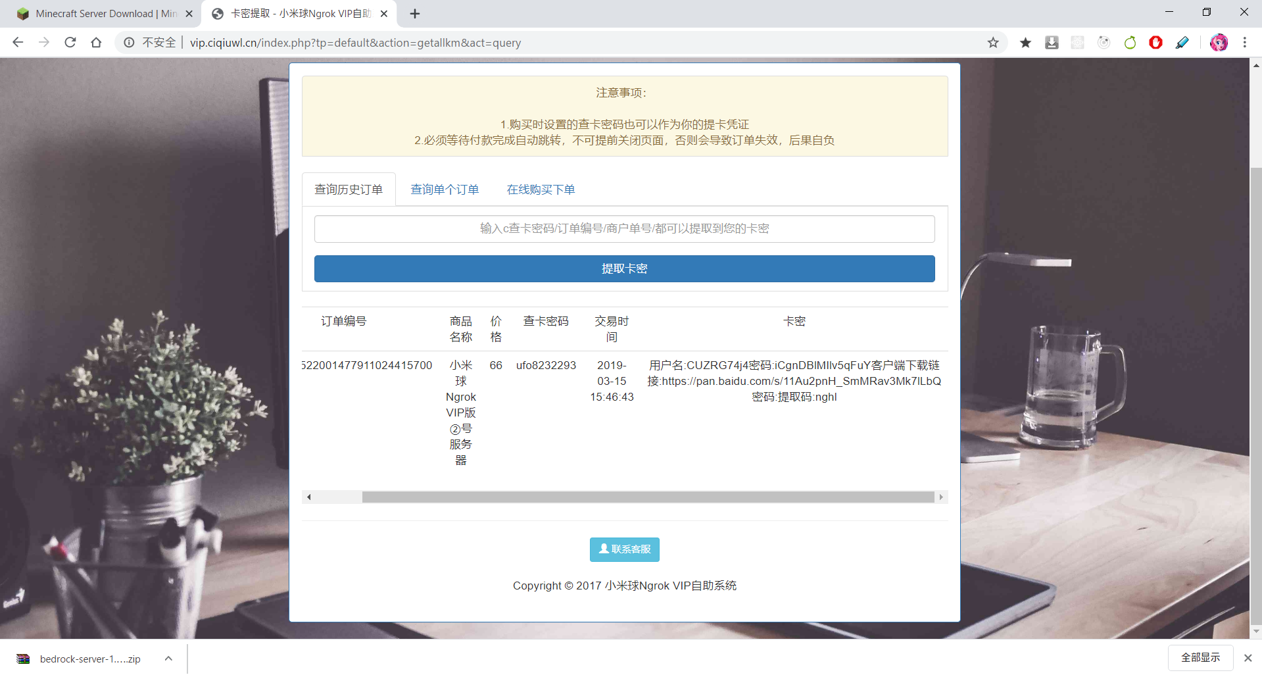Image resolution: width=1262 pixels, height=677 pixels.
Task: Click 全部显示 to show all downloads
Action: point(1200,658)
